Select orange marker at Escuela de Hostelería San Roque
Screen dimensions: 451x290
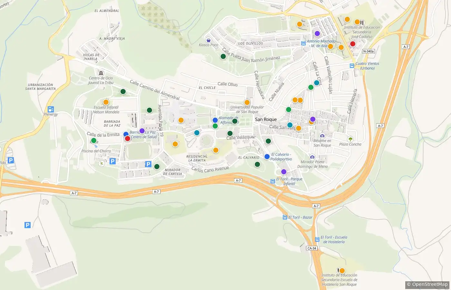[x=342, y=271]
